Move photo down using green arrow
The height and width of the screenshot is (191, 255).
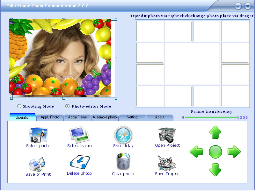pyautogui.click(x=215, y=170)
